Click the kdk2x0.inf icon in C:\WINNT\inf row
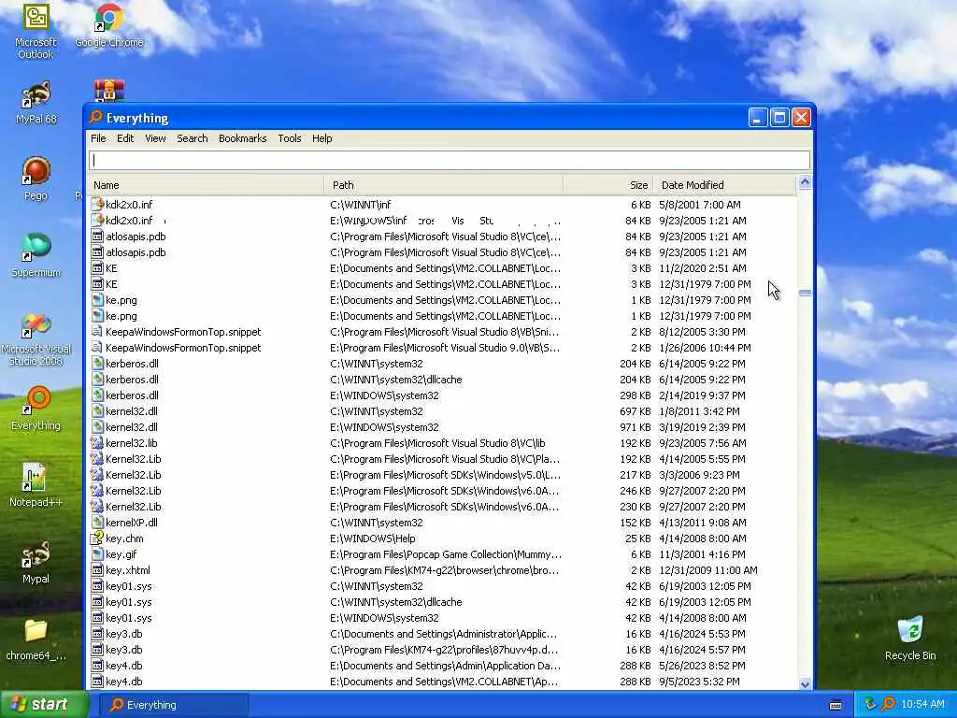This screenshot has height=718, width=957. pos(97,205)
